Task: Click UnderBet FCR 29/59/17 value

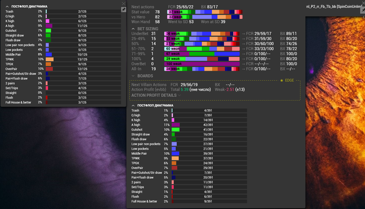Action: [x=259, y=34]
